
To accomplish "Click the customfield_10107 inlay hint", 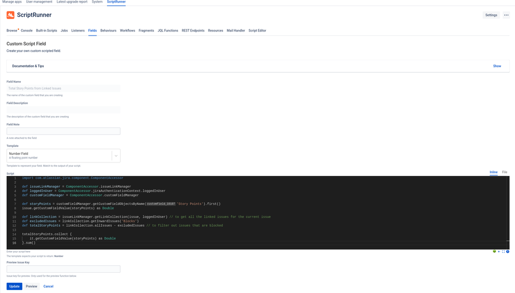I will [x=161, y=204].
